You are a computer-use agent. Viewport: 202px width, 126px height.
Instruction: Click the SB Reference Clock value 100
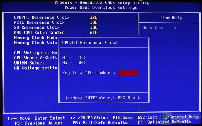coord(94,27)
